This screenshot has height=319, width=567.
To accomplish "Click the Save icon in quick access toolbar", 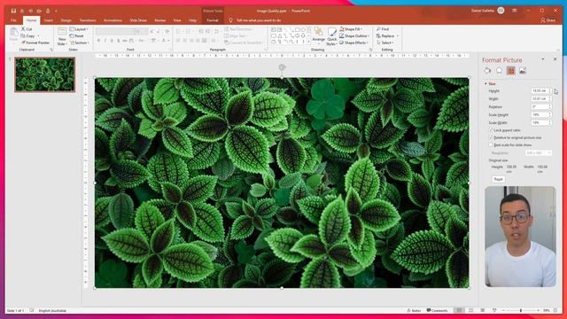I will tap(13, 11).
